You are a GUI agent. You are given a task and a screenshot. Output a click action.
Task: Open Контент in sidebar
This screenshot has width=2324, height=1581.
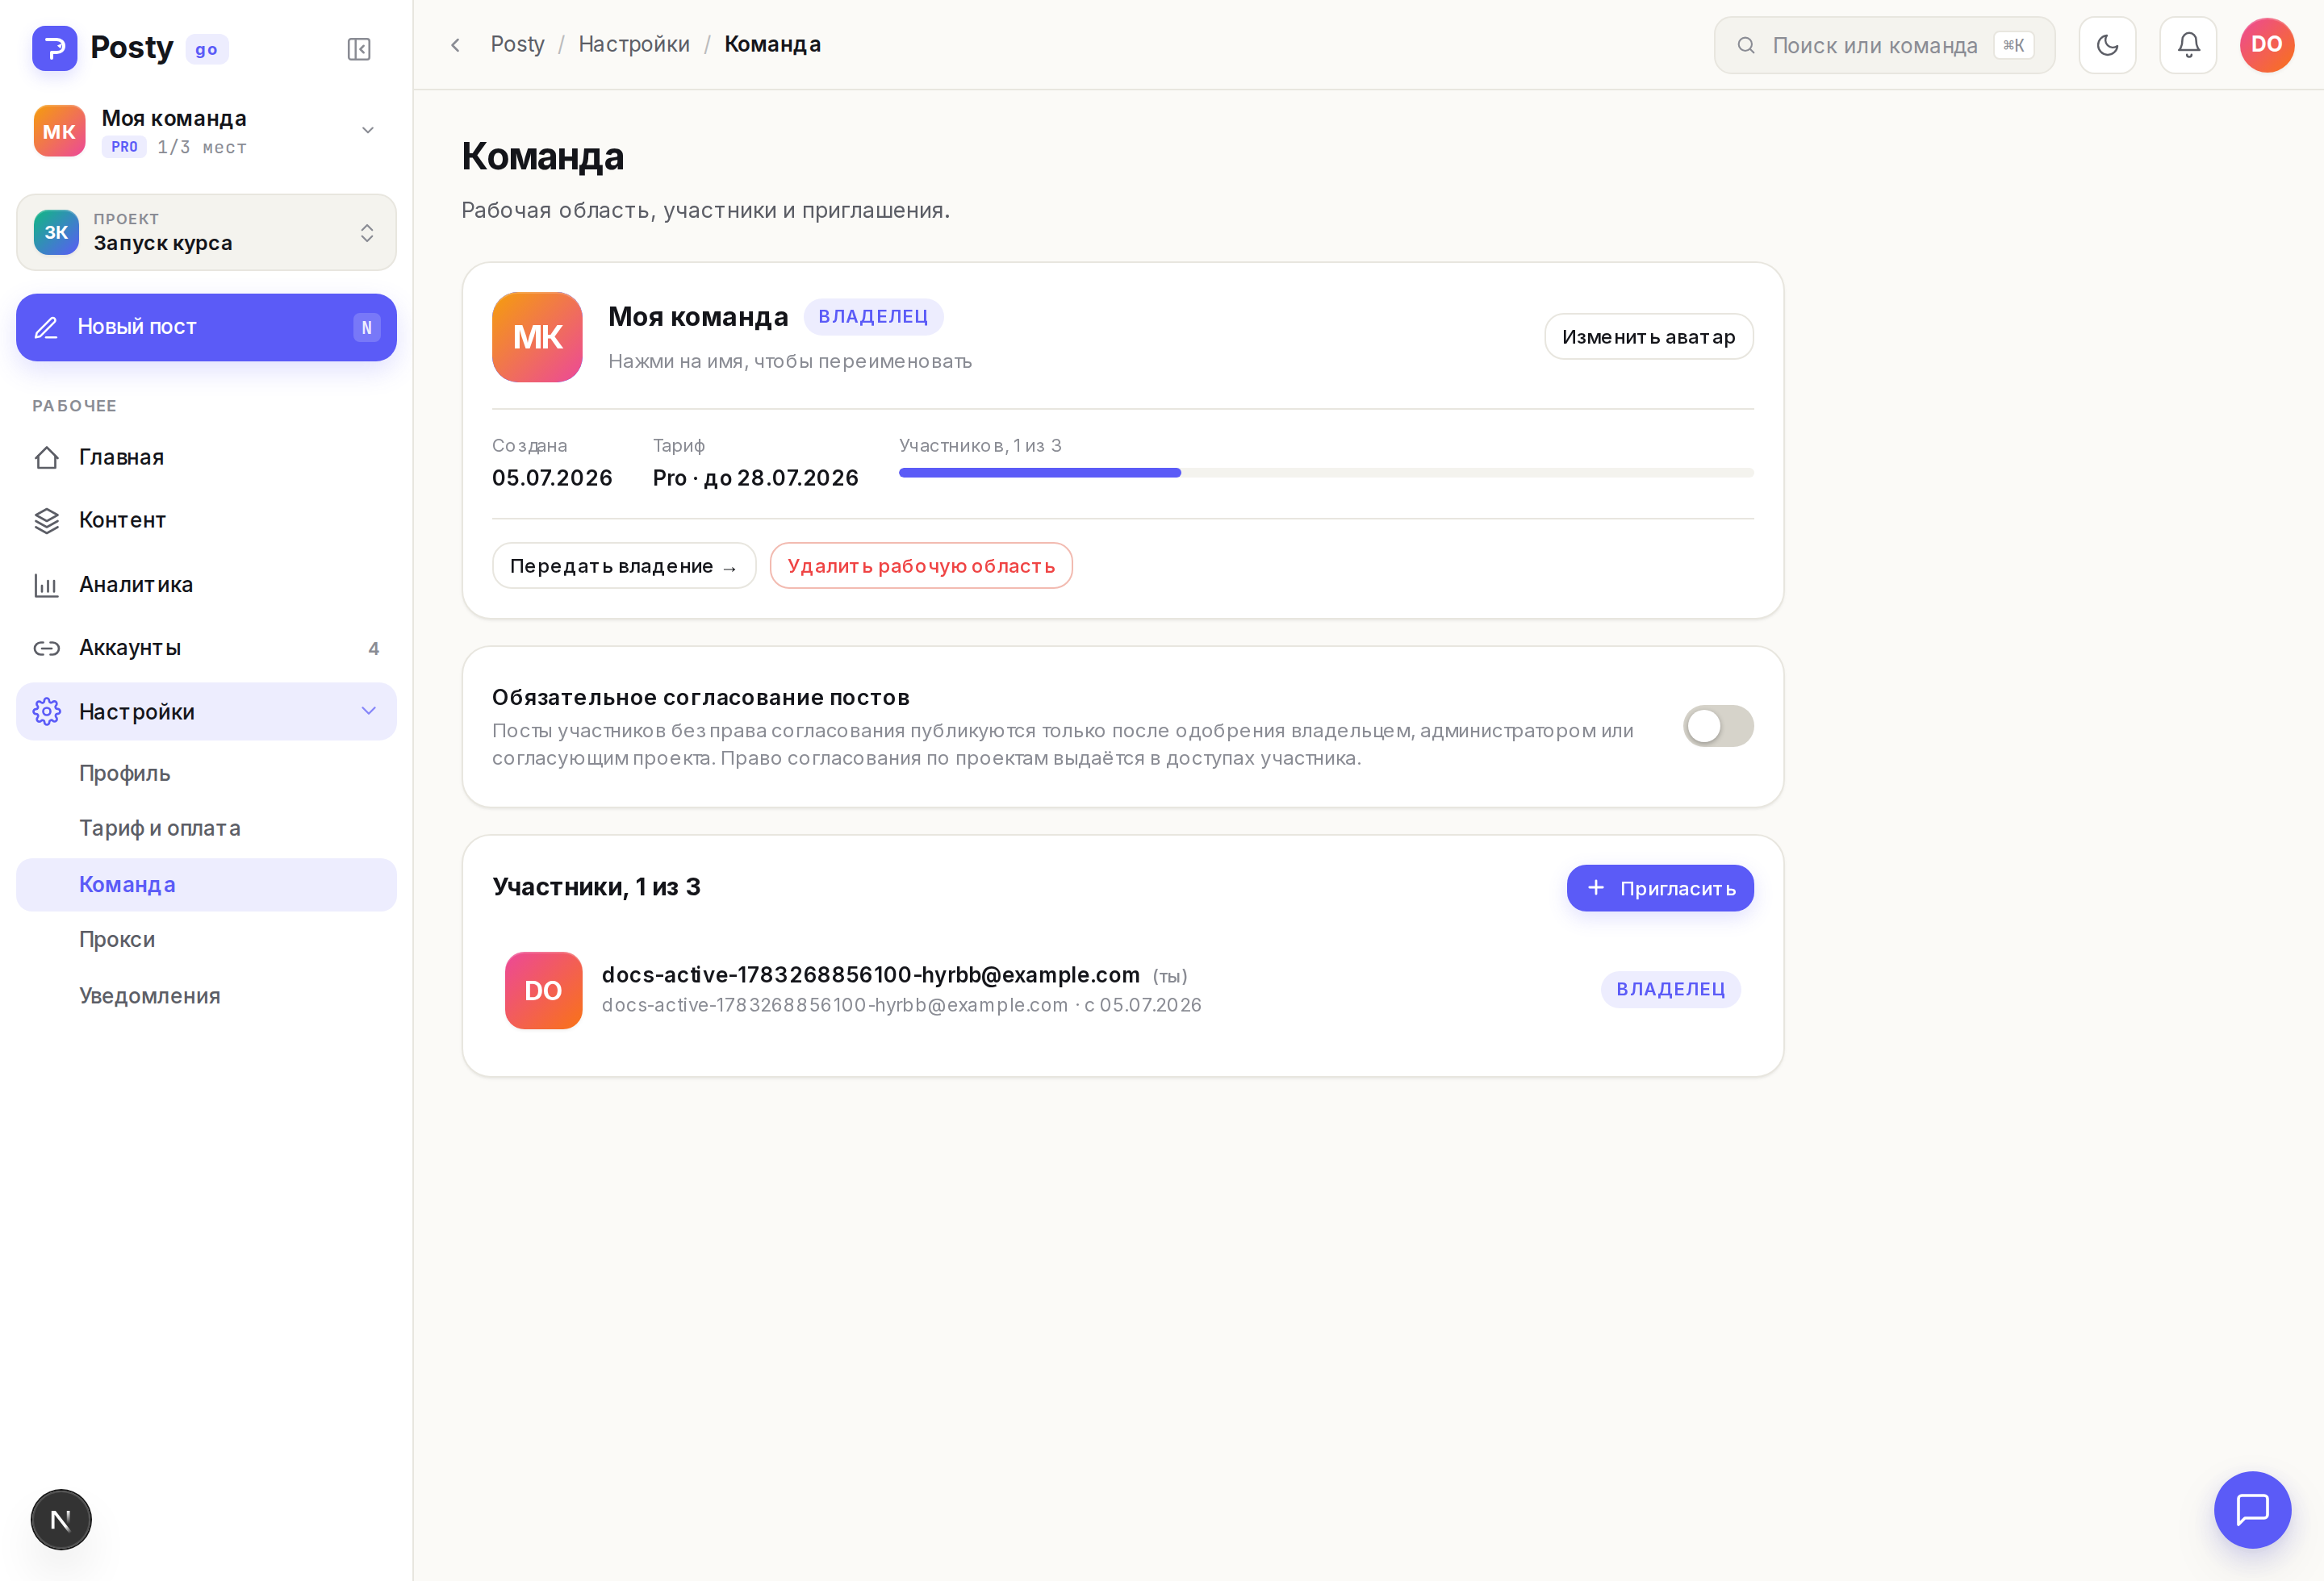tap(206, 520)
